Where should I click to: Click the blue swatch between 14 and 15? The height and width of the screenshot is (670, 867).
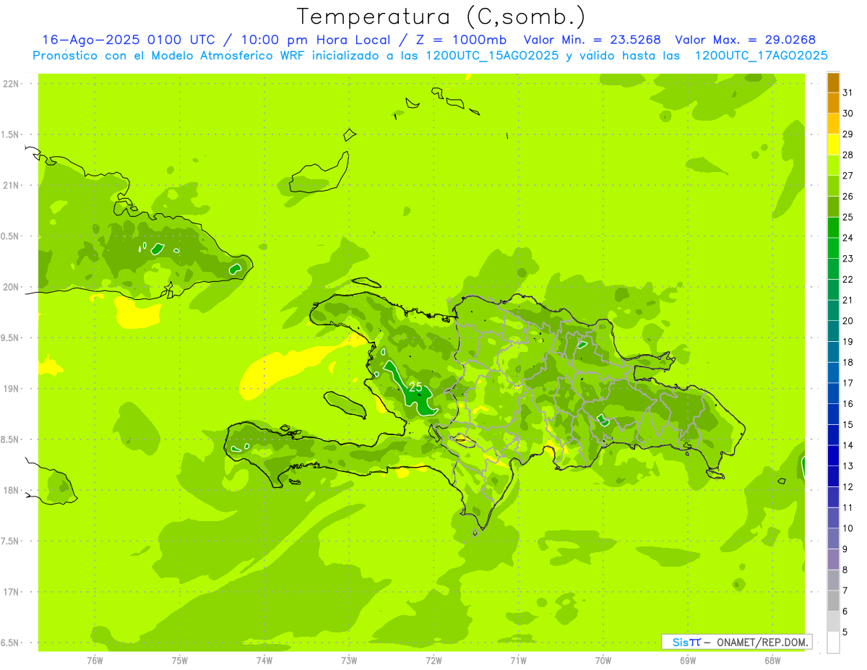click(833, 435)
